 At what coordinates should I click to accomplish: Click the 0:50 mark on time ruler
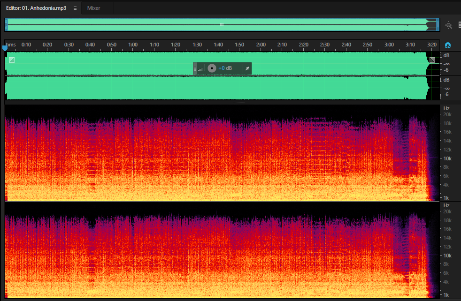point(111,45)
